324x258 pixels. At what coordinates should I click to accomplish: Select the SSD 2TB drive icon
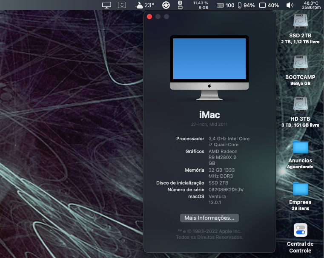300,21
